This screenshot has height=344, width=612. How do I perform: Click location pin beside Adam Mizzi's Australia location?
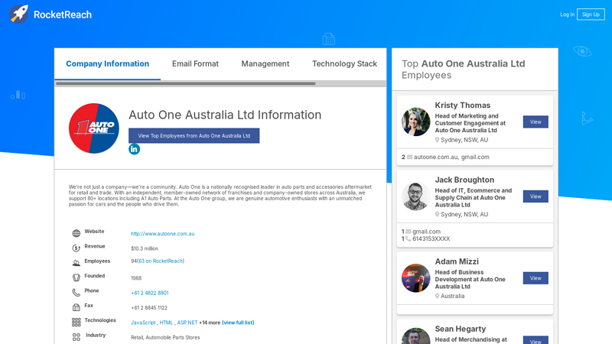437,296
